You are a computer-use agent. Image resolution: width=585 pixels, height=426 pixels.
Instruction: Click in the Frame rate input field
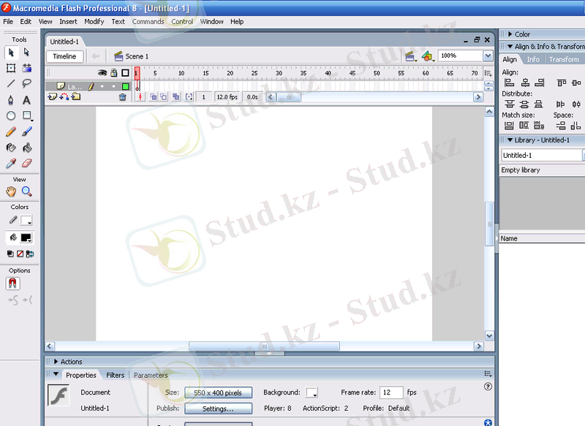click(x=391, y=392)
